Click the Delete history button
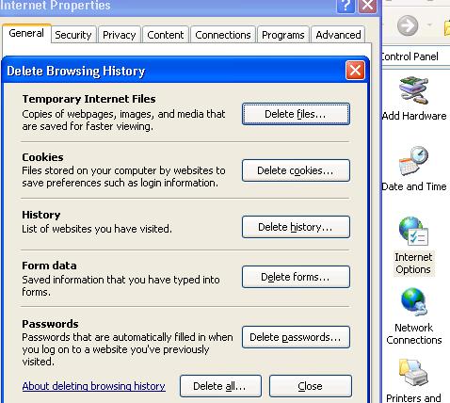 pos(296,227)
